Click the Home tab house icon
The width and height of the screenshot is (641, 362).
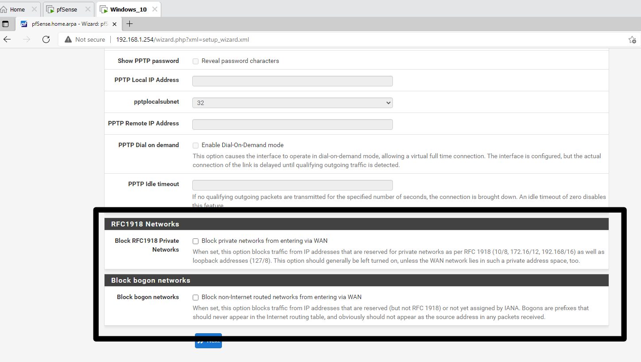[x=4, y=9]
